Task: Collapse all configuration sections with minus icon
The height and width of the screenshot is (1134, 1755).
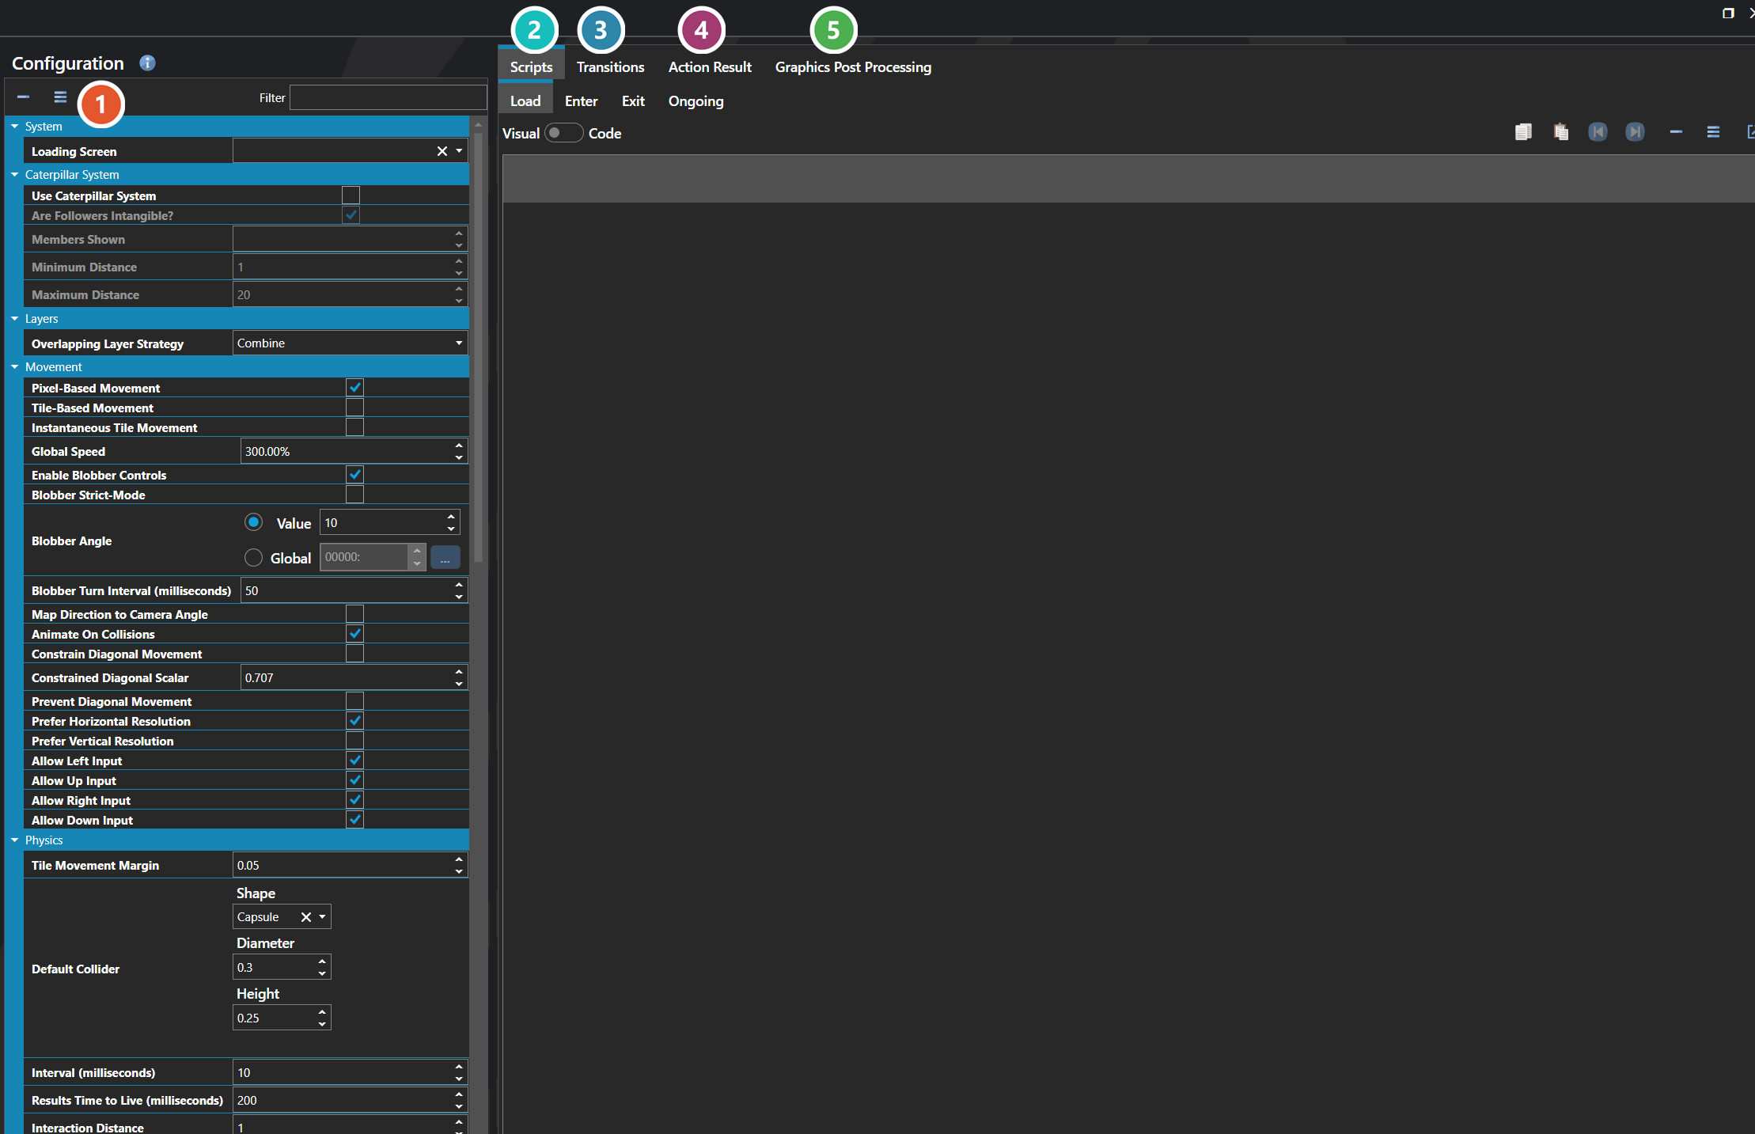Action: tap(23, 97)
